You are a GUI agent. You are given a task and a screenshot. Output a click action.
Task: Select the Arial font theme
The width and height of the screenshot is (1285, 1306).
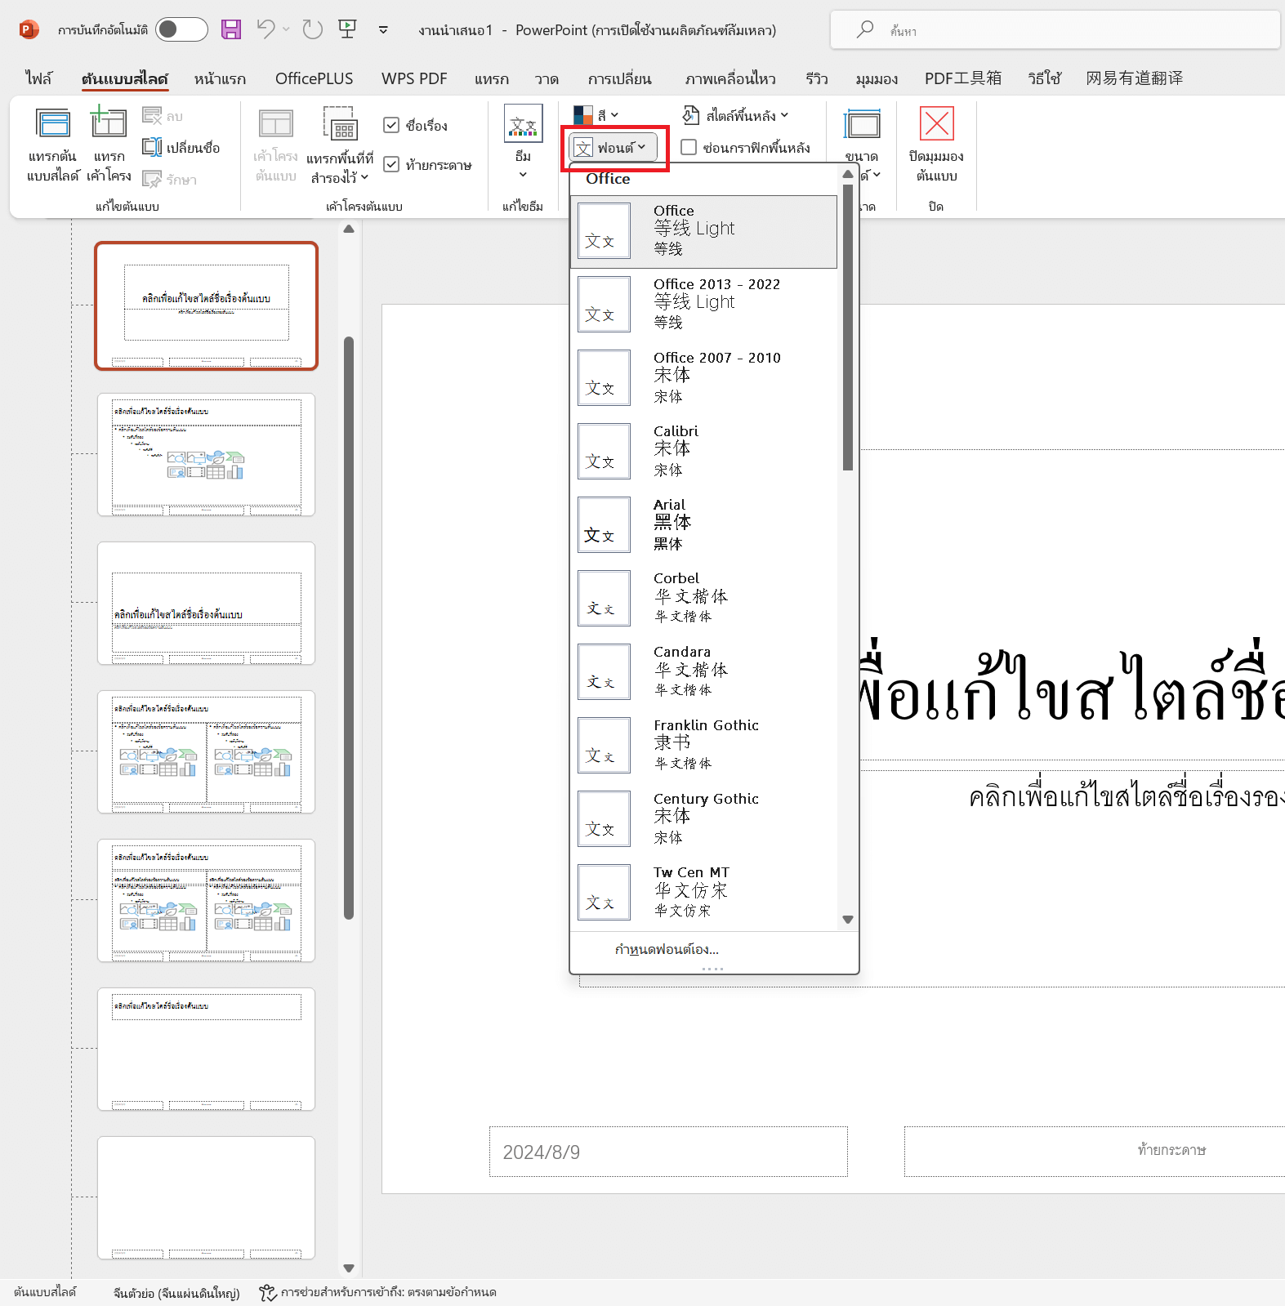[704, 524]
